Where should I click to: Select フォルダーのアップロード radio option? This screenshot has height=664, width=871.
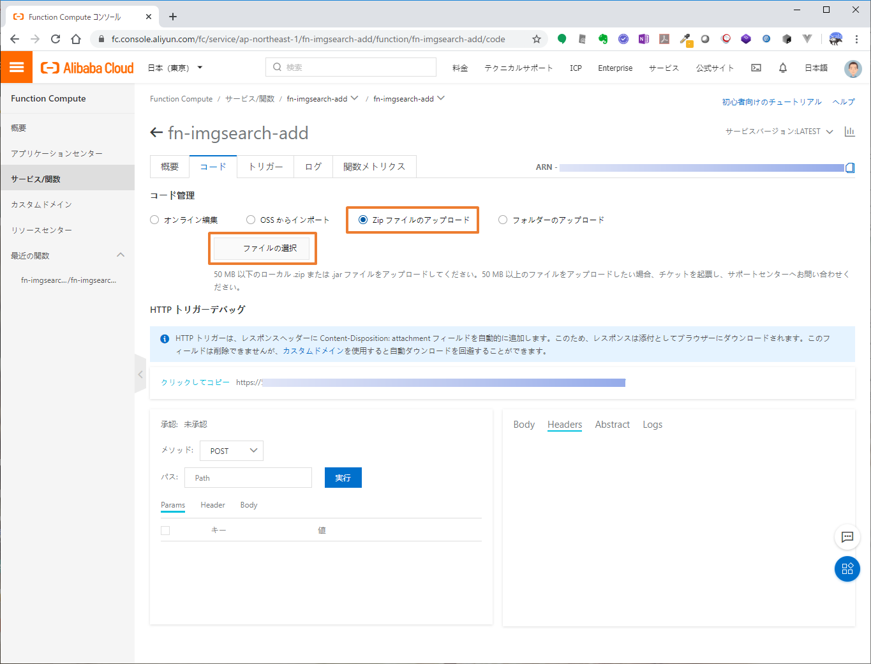503,220
